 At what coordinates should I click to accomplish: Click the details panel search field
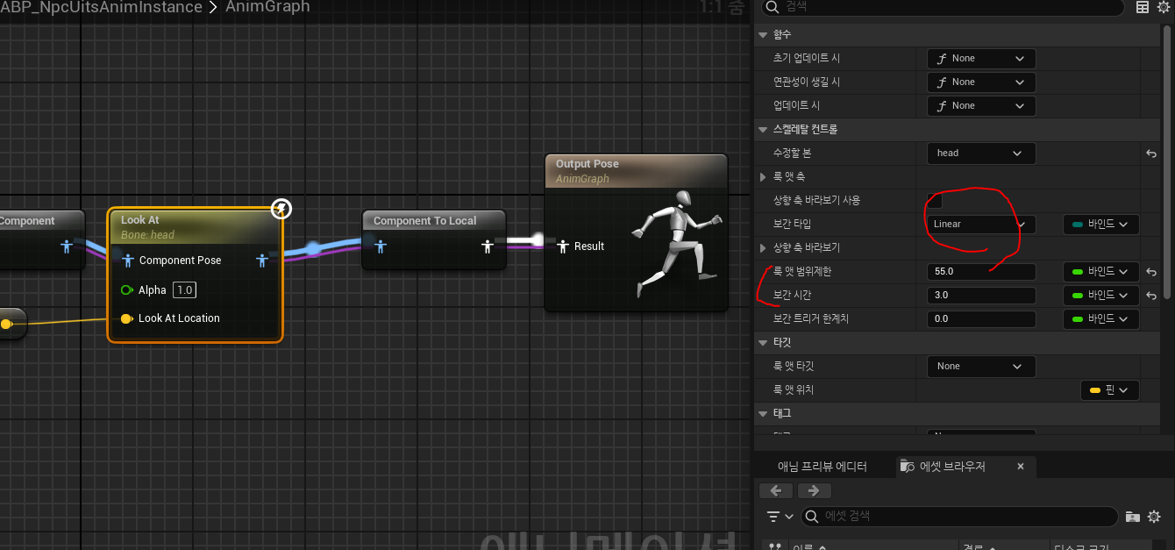point(942,7)
